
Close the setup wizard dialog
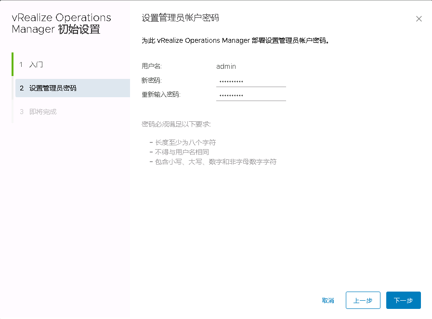pos(419,19)
